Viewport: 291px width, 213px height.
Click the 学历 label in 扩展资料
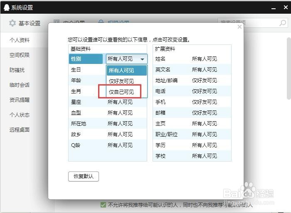pyautogui.click(x=160, y=145)
